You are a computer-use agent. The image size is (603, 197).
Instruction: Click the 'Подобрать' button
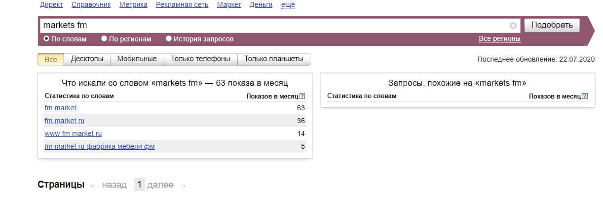(x=552, y=25)
